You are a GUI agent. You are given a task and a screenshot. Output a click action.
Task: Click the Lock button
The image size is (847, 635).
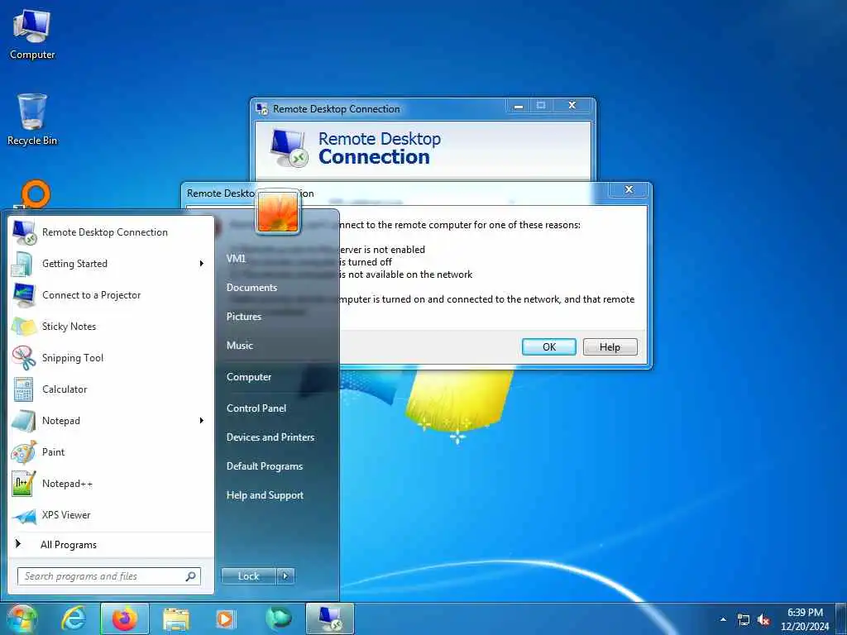[248, 576]
